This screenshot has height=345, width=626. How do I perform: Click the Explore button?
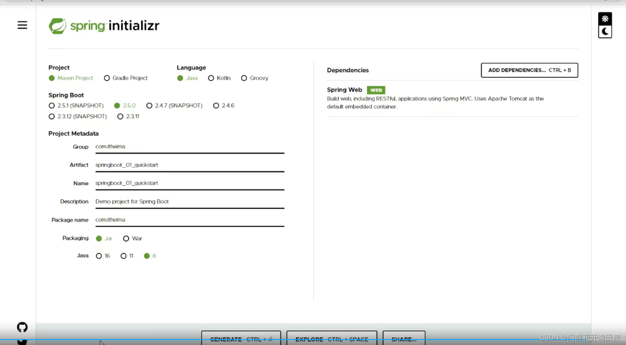click(x=332, y=338)
